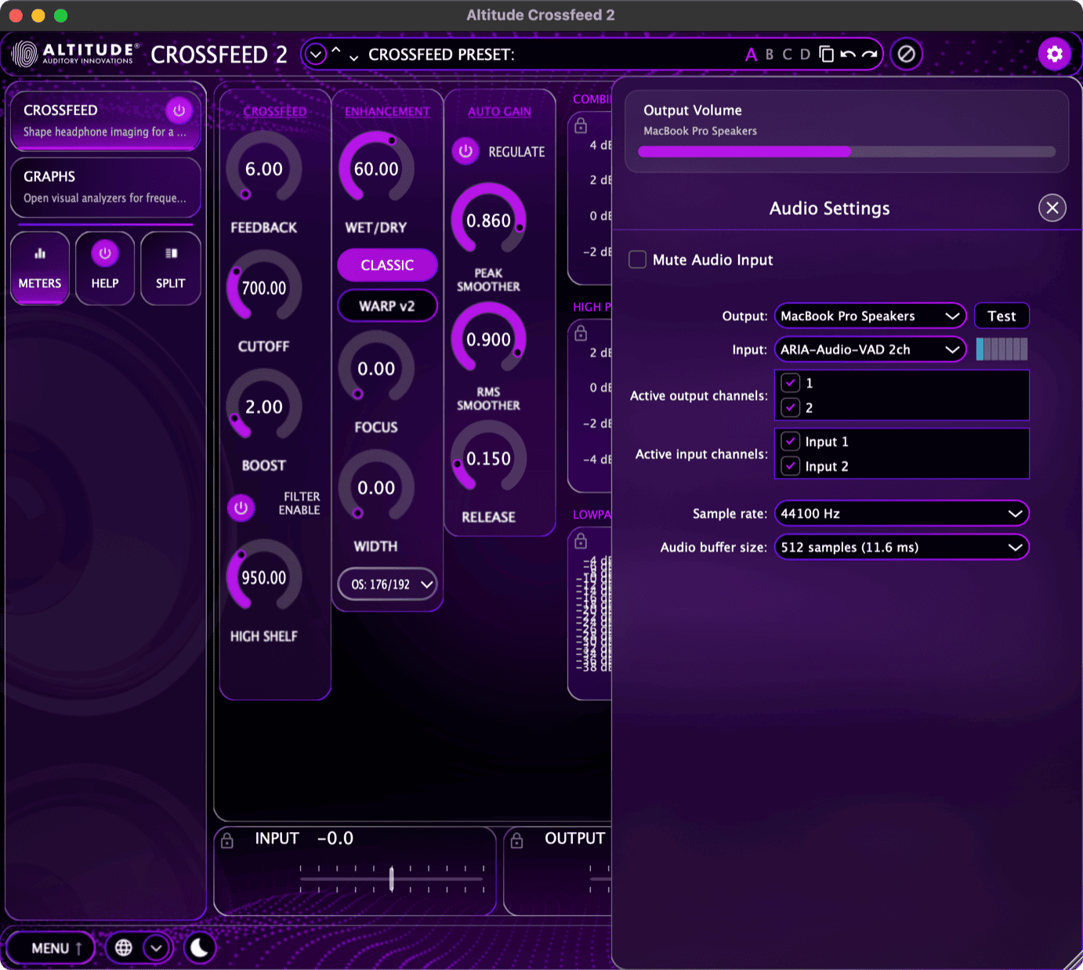Click the globe language icon
Image resolution: width=1083 pixels, height=970 pixels.
(x=124, y=948)
